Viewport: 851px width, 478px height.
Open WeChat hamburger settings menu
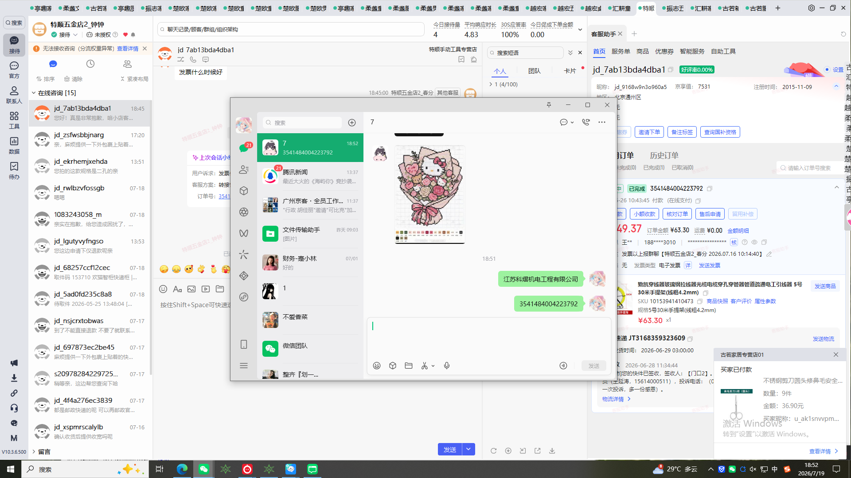[244, 366]
